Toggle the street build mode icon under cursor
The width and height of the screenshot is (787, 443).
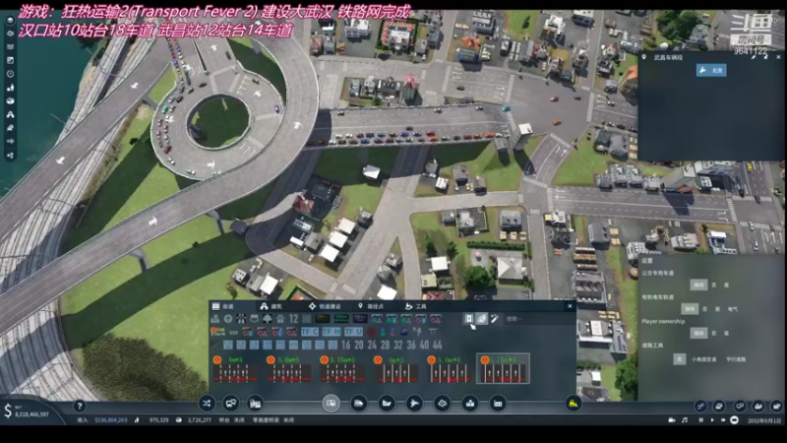[468, 318]
